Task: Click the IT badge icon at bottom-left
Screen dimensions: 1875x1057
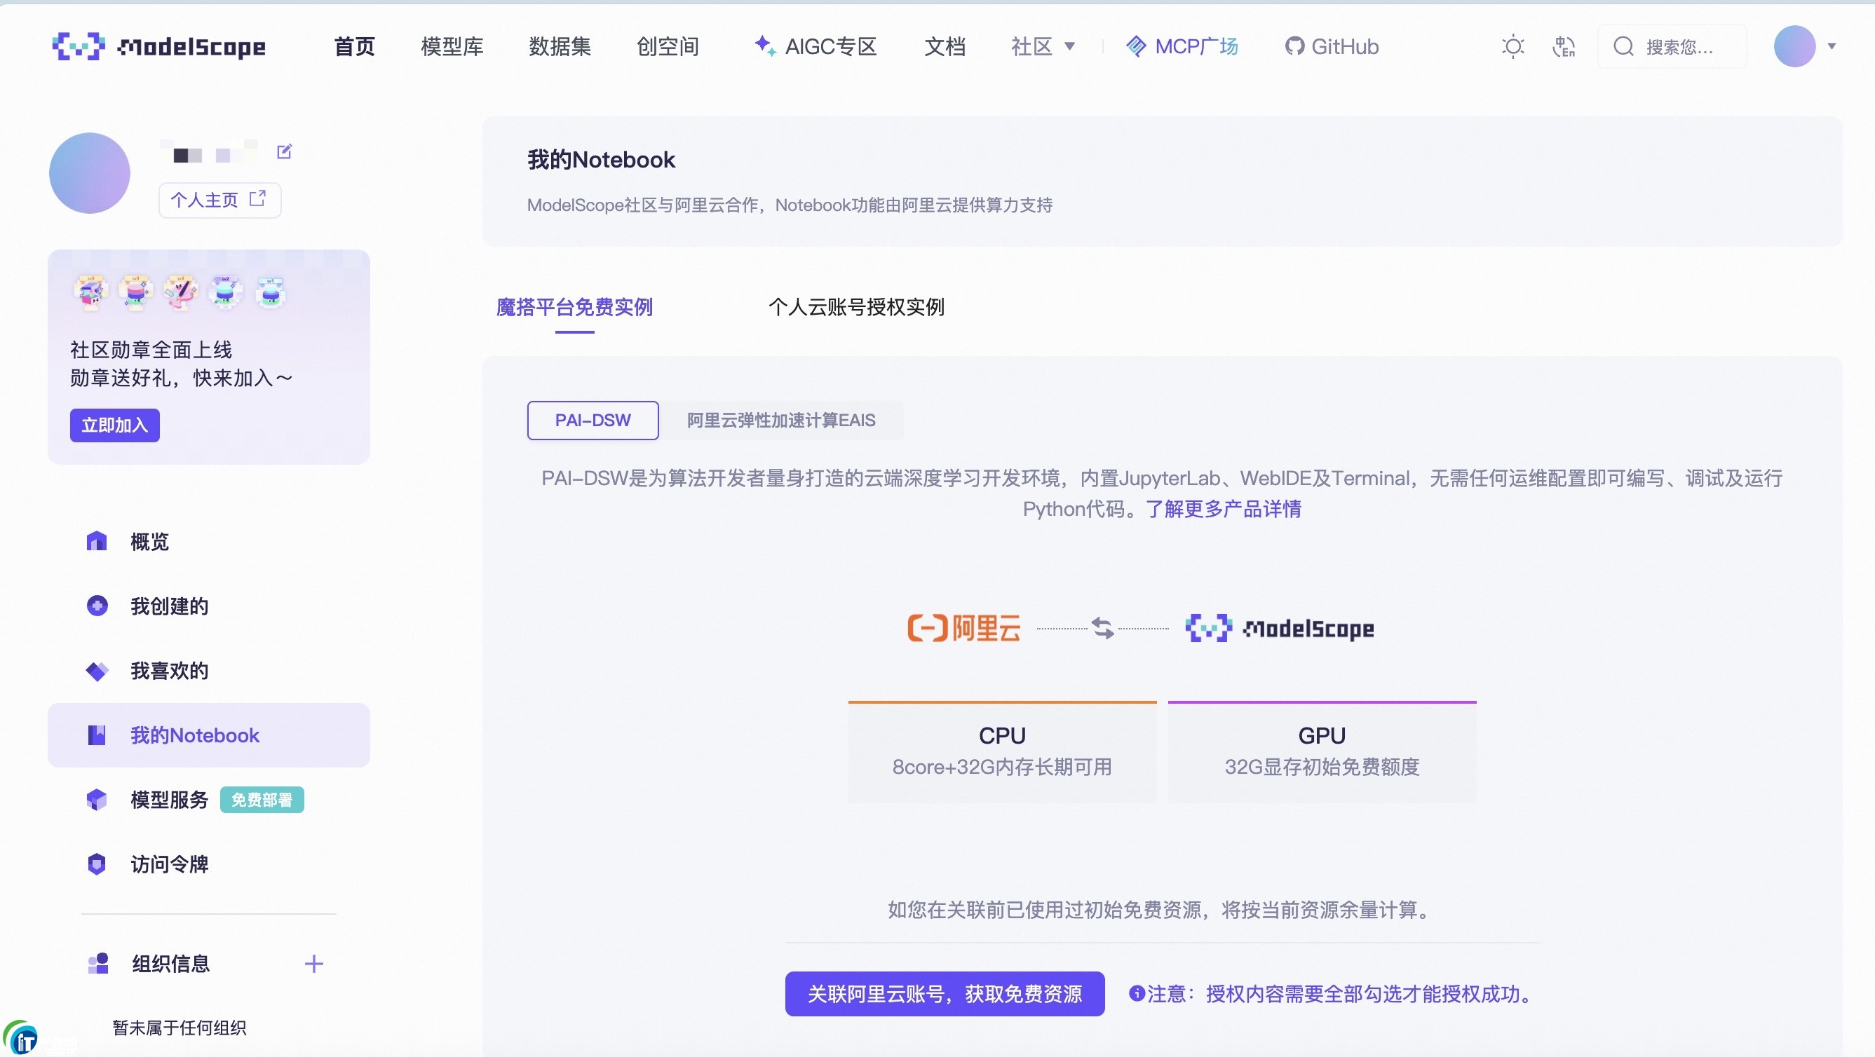Action: (x=22, y=1038)
